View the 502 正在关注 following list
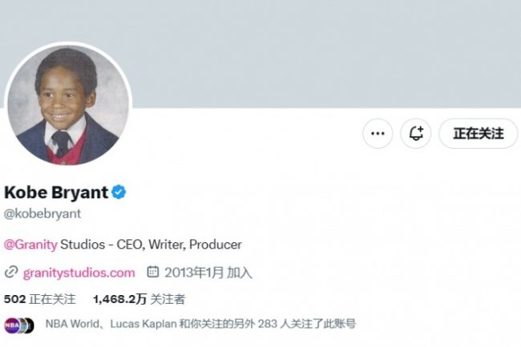The height and width of the screenshot is (347, 521). point(39,299)
